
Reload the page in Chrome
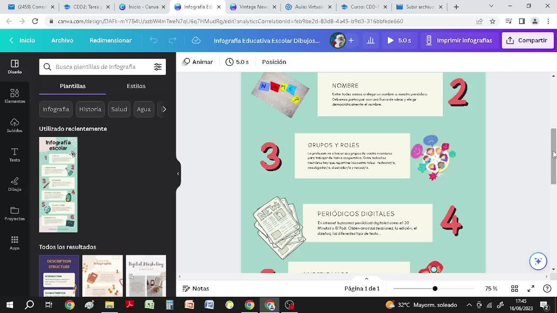click(35, 21)
